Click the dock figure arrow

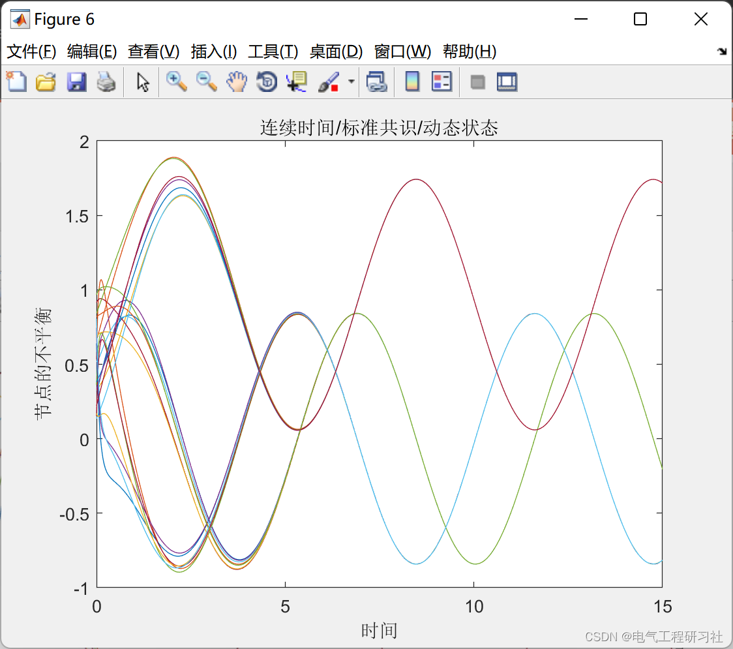click(x=722, y=52)
